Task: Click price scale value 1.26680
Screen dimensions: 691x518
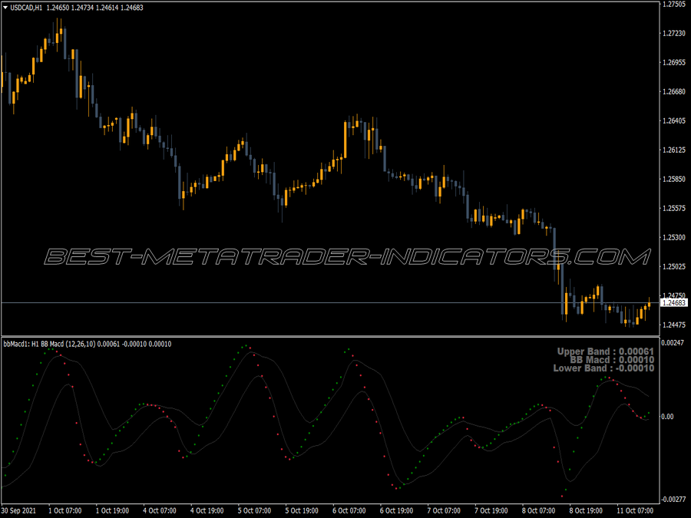Action: (x=674, y=91)
